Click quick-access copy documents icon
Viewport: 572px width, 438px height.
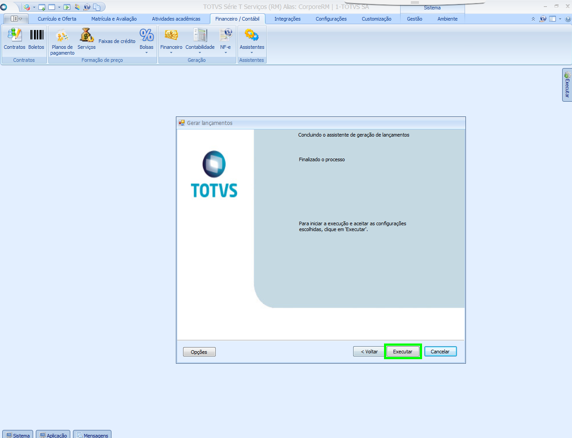(97, 7)
